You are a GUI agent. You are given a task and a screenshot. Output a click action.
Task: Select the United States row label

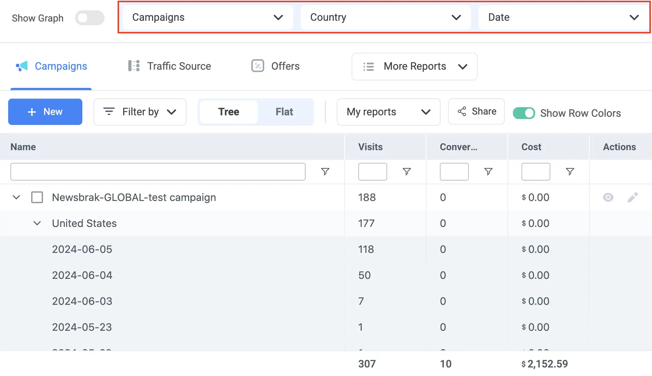84,223
